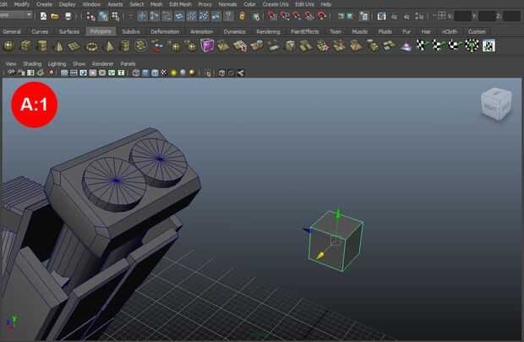The width and height of the screenshot is (524, 342).
Task: Switch to the Curves shelf tab
Action: [40, 31]
